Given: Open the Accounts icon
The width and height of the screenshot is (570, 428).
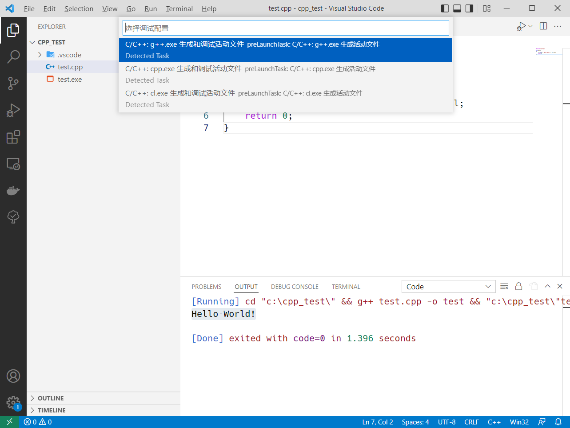Looking at the screenshot, I should tap(13, 376).
